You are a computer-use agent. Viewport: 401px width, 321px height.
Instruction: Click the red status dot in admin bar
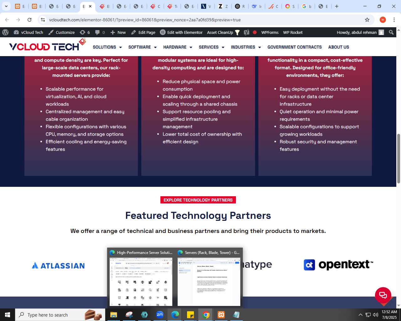pyautogui.click(x=255, y=32)
